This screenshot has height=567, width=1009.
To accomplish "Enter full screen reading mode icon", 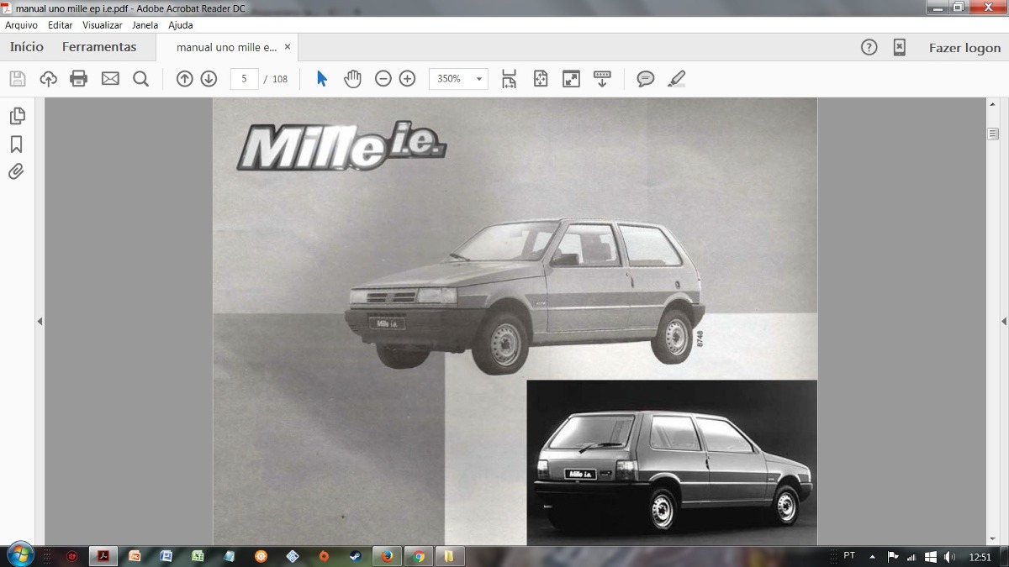I will tap(571, 79).
